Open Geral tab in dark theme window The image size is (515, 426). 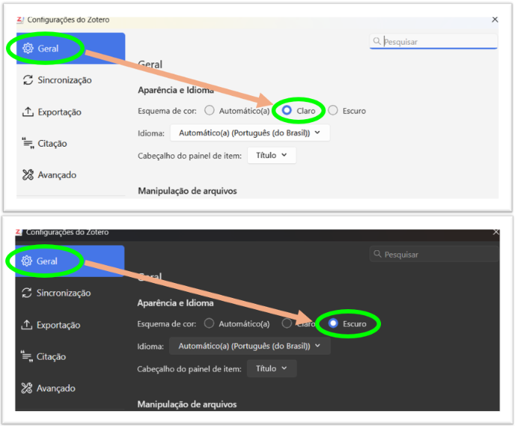coord(70,261)
